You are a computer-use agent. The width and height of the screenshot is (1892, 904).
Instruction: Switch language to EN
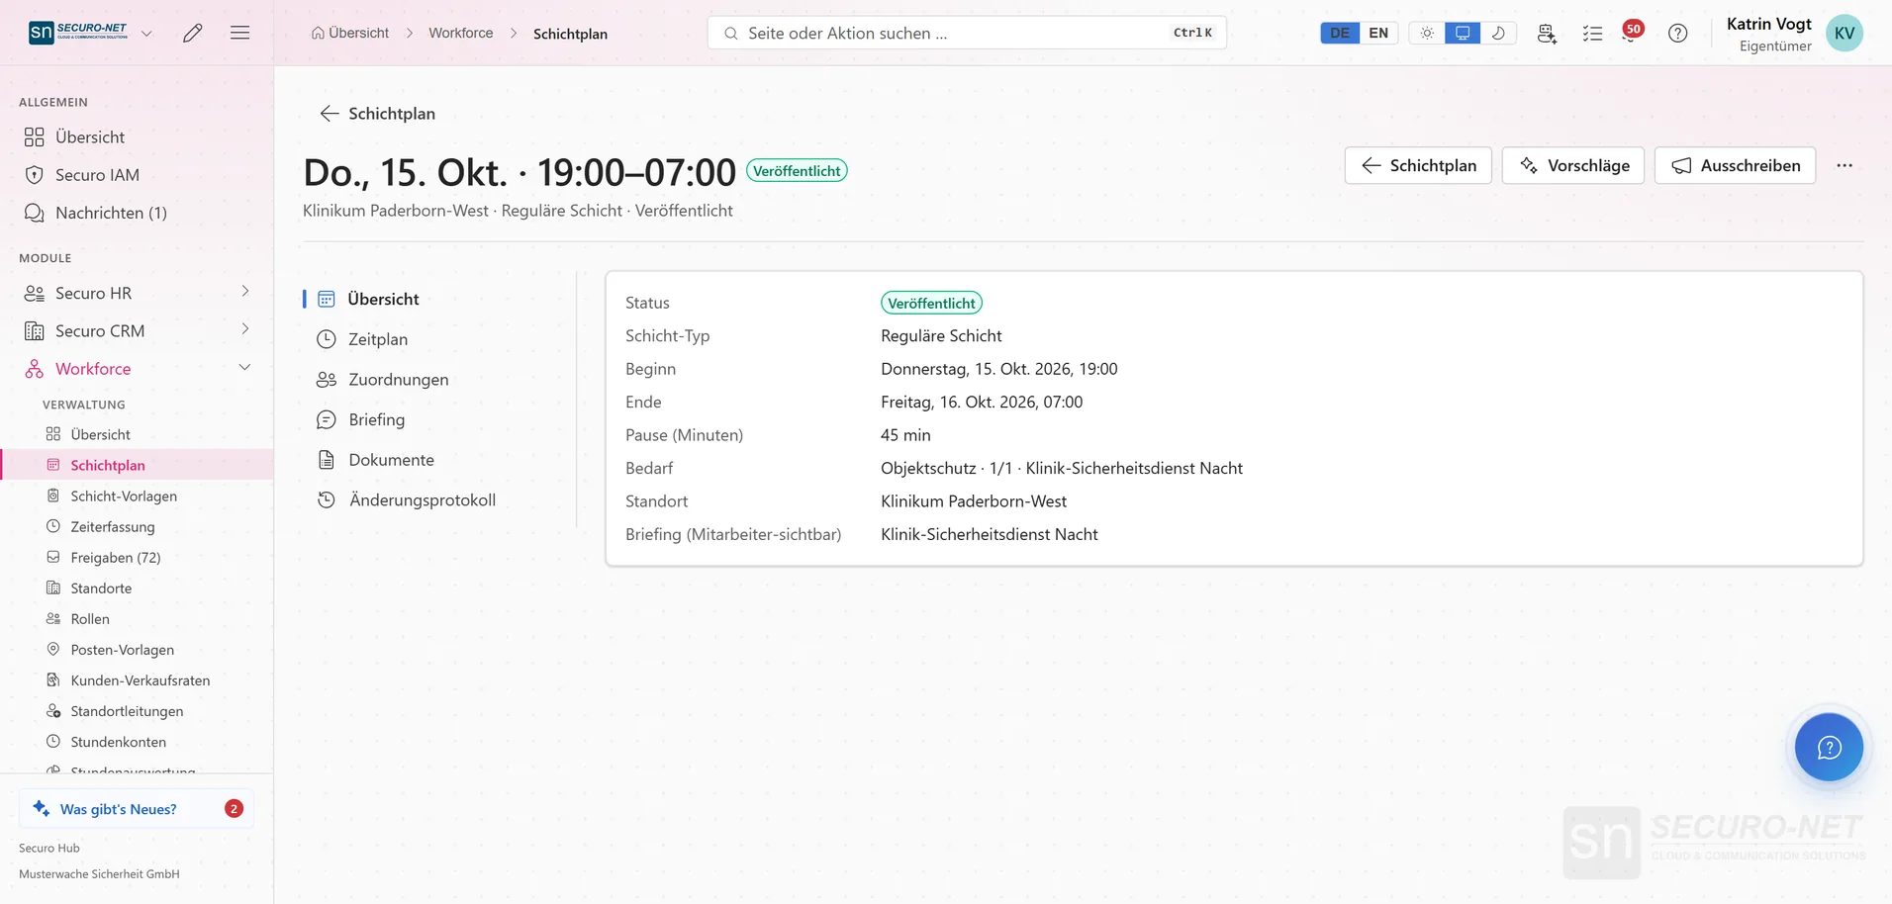click(x=1378, y=33)
